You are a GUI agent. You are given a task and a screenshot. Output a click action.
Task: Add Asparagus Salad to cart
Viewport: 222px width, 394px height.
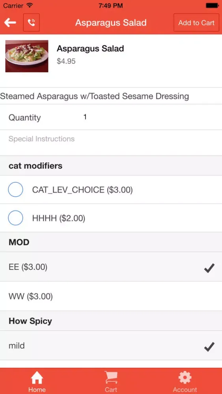pyautogui.click(x=196, y=22)
